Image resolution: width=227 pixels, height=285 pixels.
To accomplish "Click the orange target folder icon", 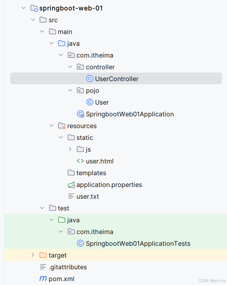I will (43, 255).
